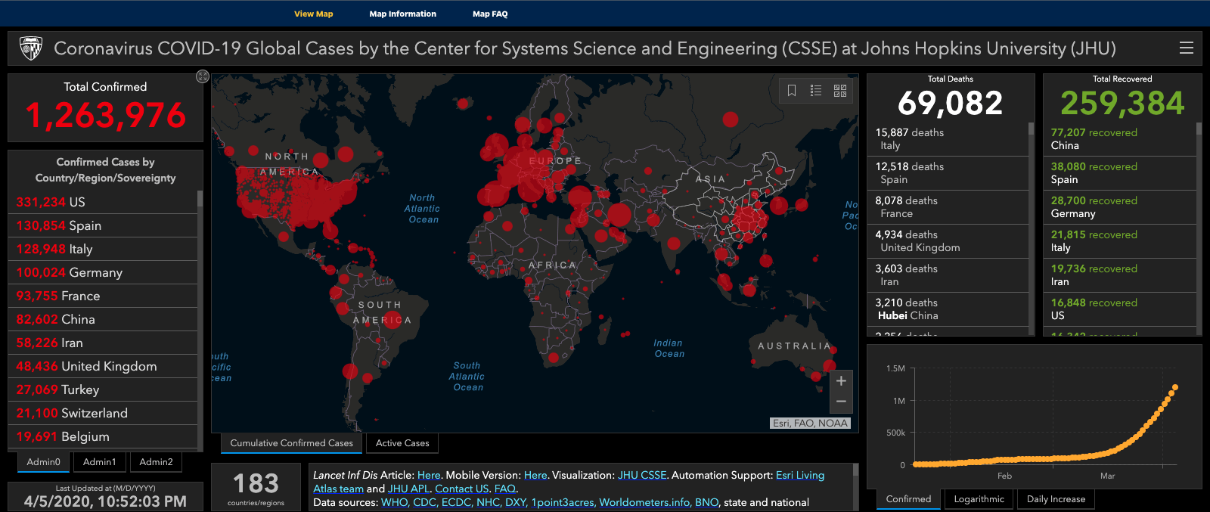1210x512 pixels.
Task: Show the map legend list icon
Action: coord(816,91)
